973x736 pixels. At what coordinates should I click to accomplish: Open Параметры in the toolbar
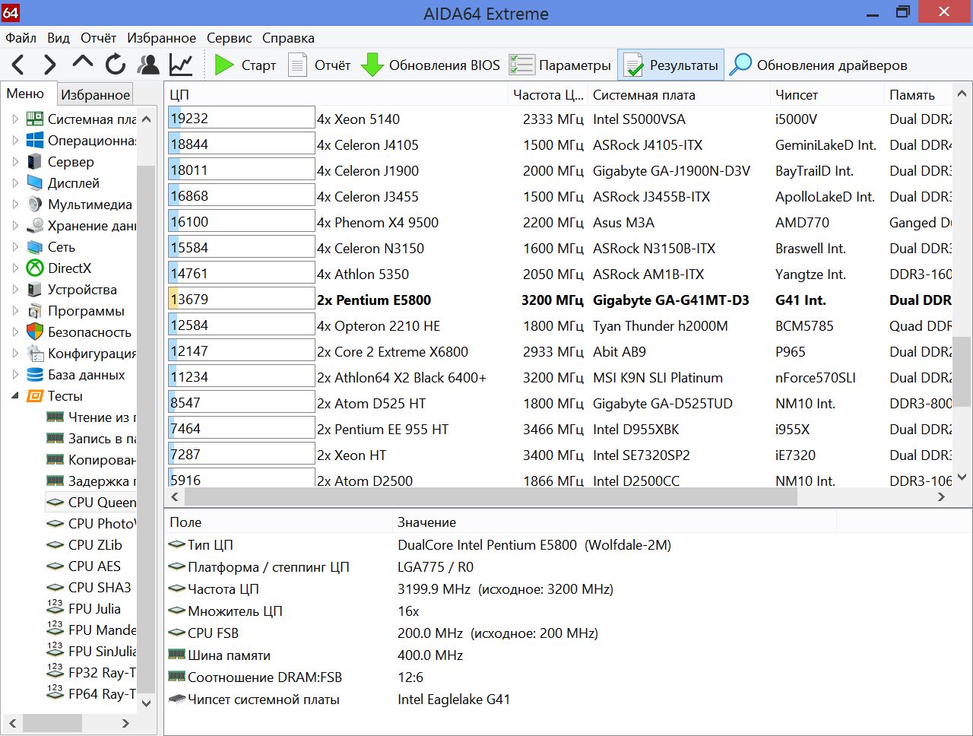(560, 65)
